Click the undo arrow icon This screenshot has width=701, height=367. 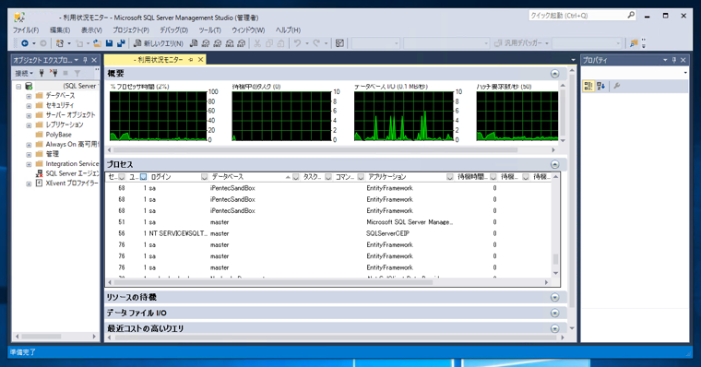coord(297,43)
